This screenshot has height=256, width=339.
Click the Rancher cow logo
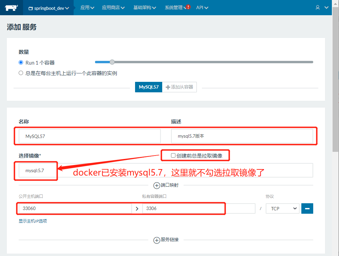click(11, 8)
